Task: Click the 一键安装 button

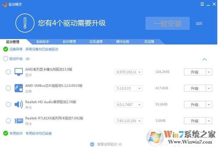Action: pos(168,23)
